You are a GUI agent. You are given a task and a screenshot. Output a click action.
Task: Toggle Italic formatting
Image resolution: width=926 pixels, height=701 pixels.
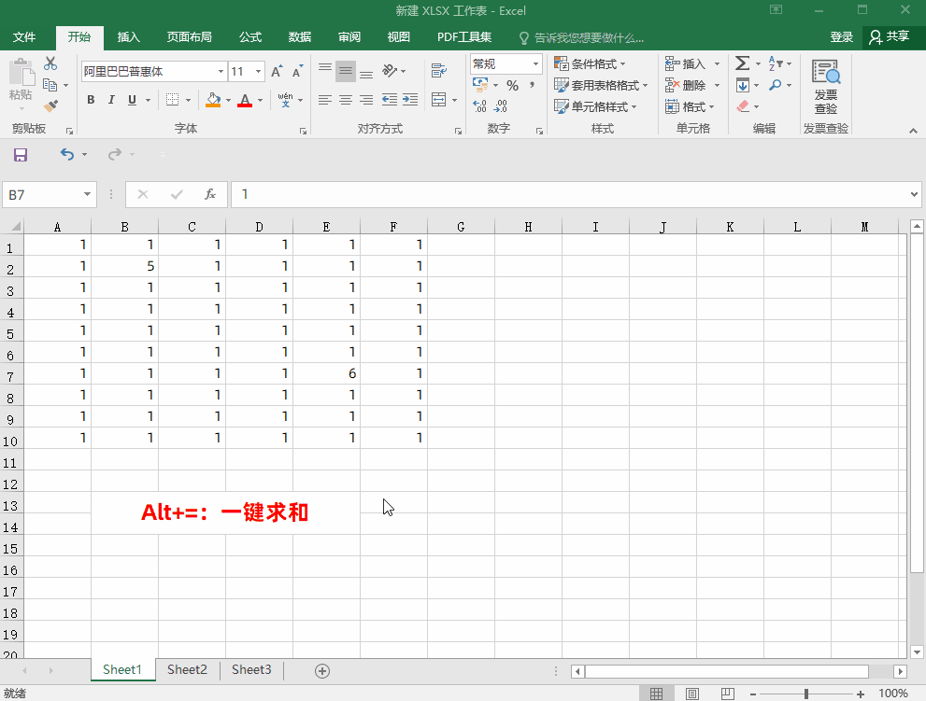point(111,100)
